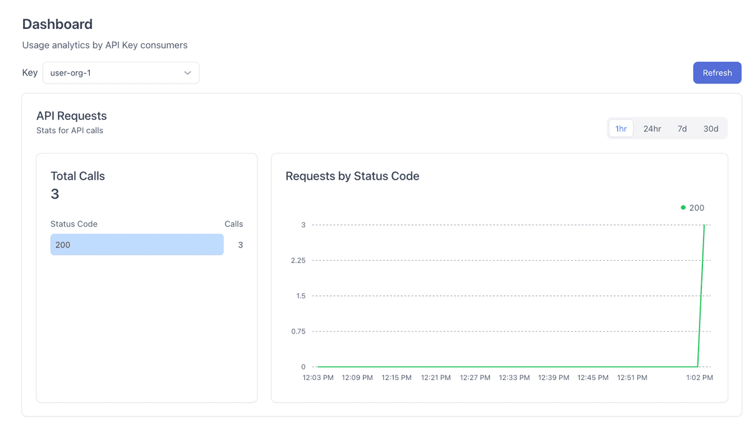Open the Key dropdown showing user-org-1

(x=121, y=73)
